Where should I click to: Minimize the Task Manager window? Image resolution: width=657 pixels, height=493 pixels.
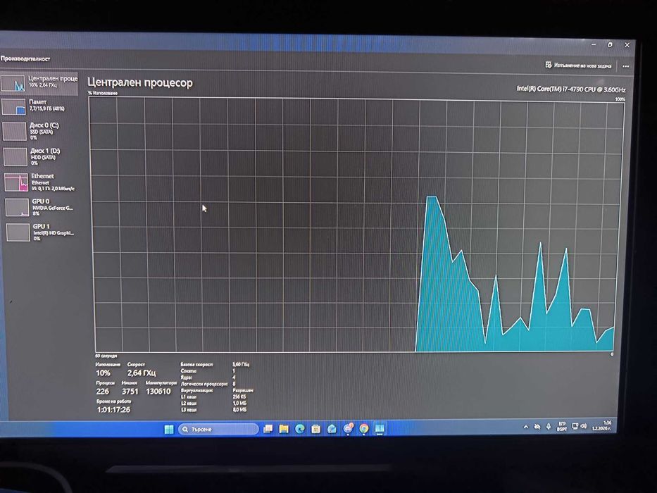tap(594, 44)
